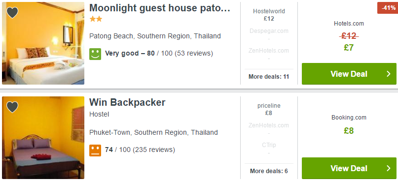Open Moonlight guest house title link
The height and width of the screenshot is (181, 398).
coord(160,8)
